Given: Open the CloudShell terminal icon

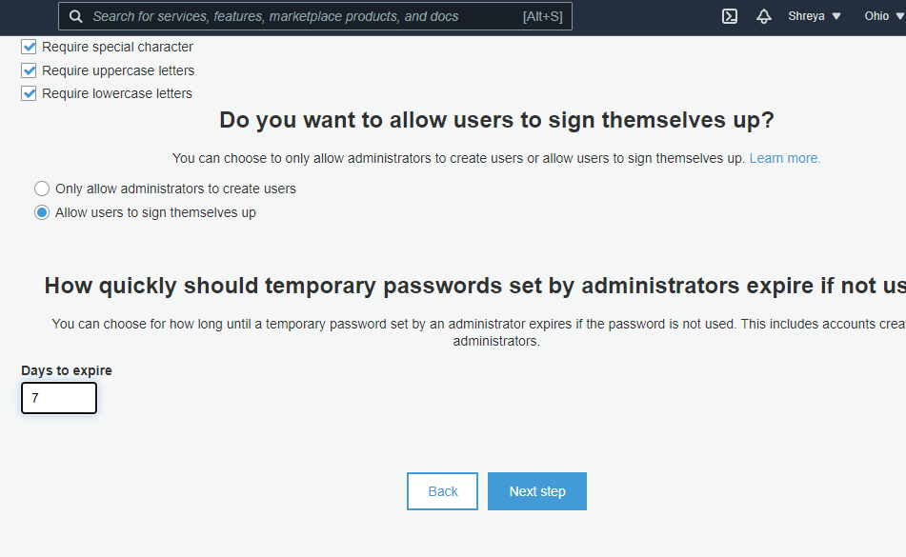Looking at the screenshot, I should tap(730, 16).
